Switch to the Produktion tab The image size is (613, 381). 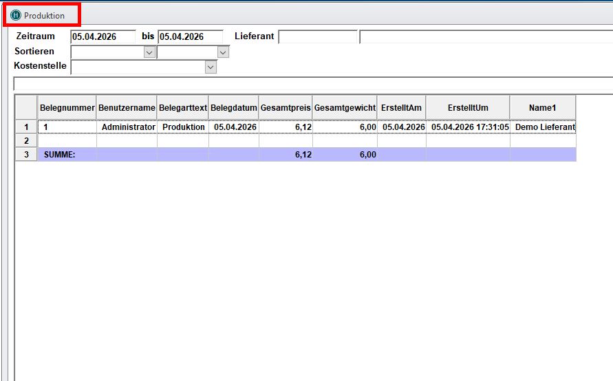[x=44, y=15]
